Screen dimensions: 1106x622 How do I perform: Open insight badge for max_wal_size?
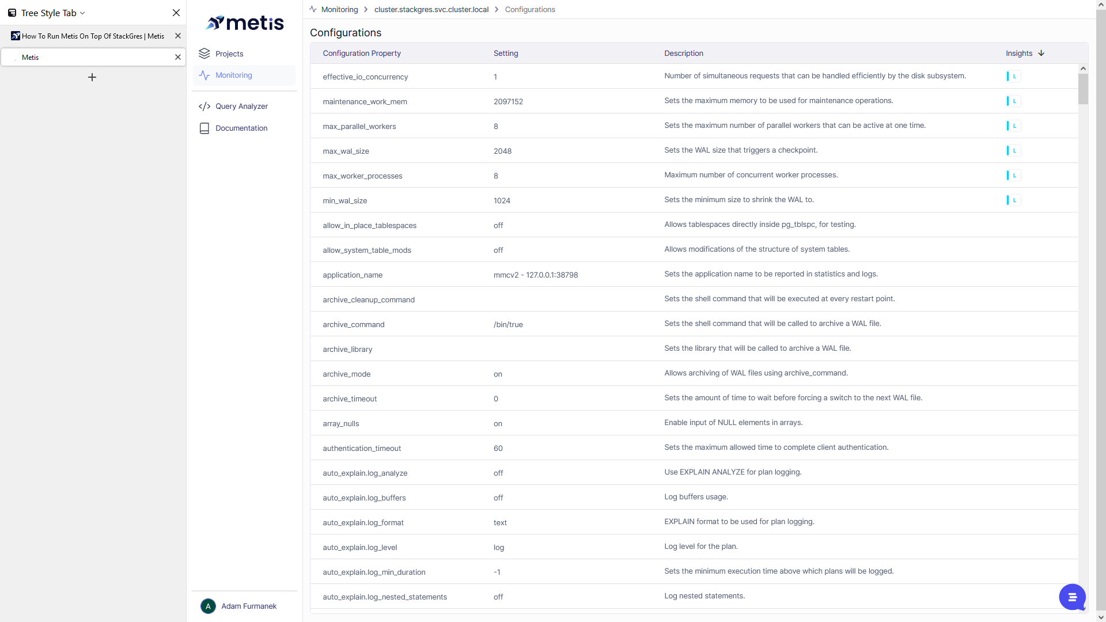pyautogui.click(x=1013, y=150)
